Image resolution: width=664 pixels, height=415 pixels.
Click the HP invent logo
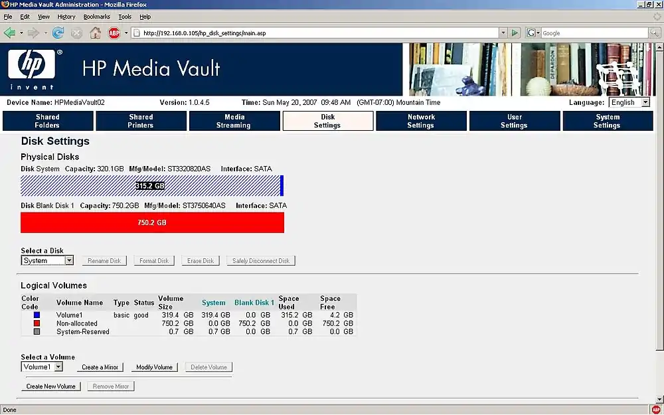tap(31, 69)
